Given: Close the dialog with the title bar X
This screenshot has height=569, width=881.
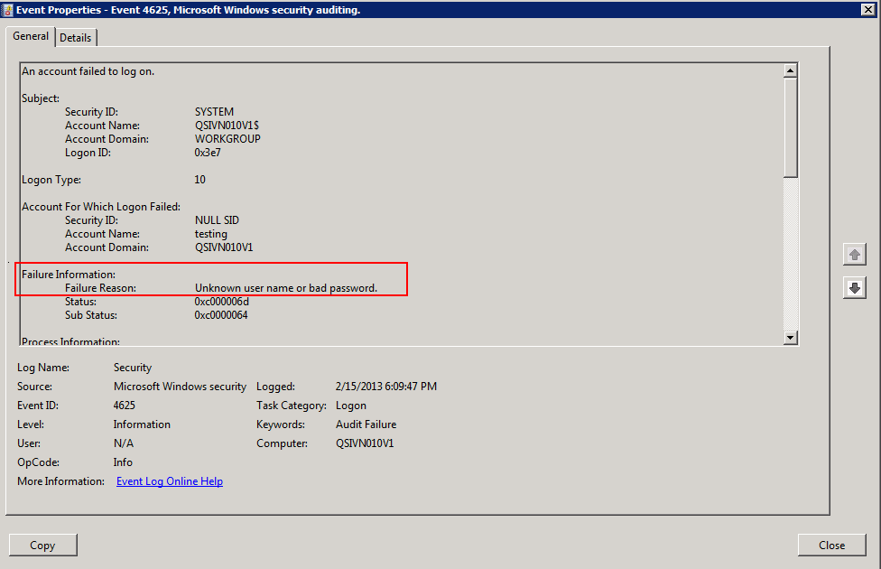Looking at the screenshot, I should pyautogui.click(x=868, y=9).
